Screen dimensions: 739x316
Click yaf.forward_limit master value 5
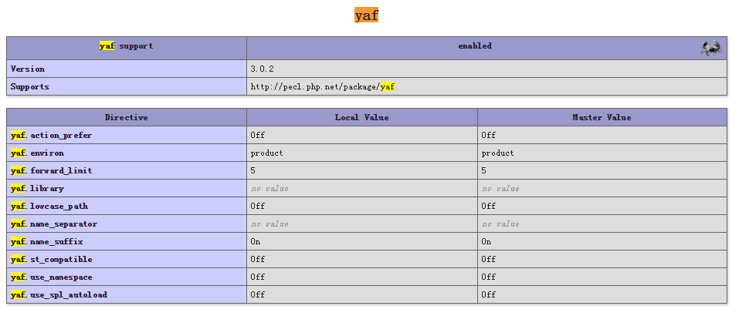pos(484,170)
